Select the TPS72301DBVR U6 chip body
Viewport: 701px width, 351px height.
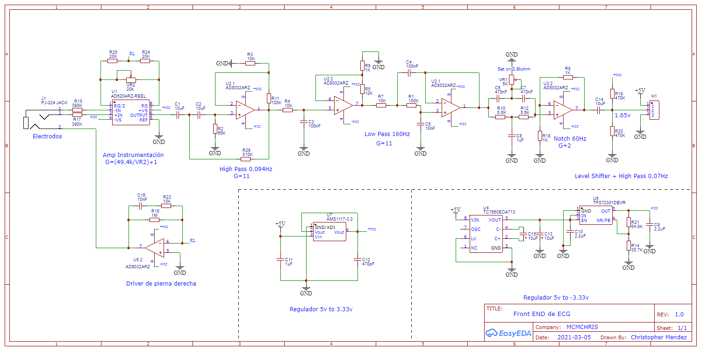point(596,215)
